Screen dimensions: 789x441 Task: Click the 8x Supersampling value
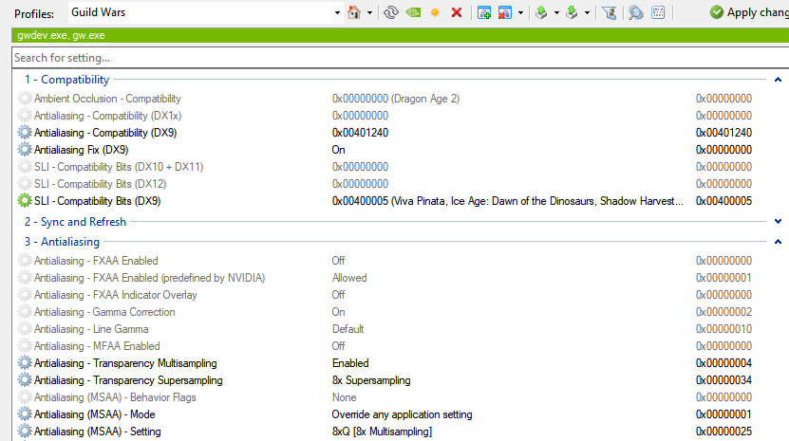tap(371, 380)
